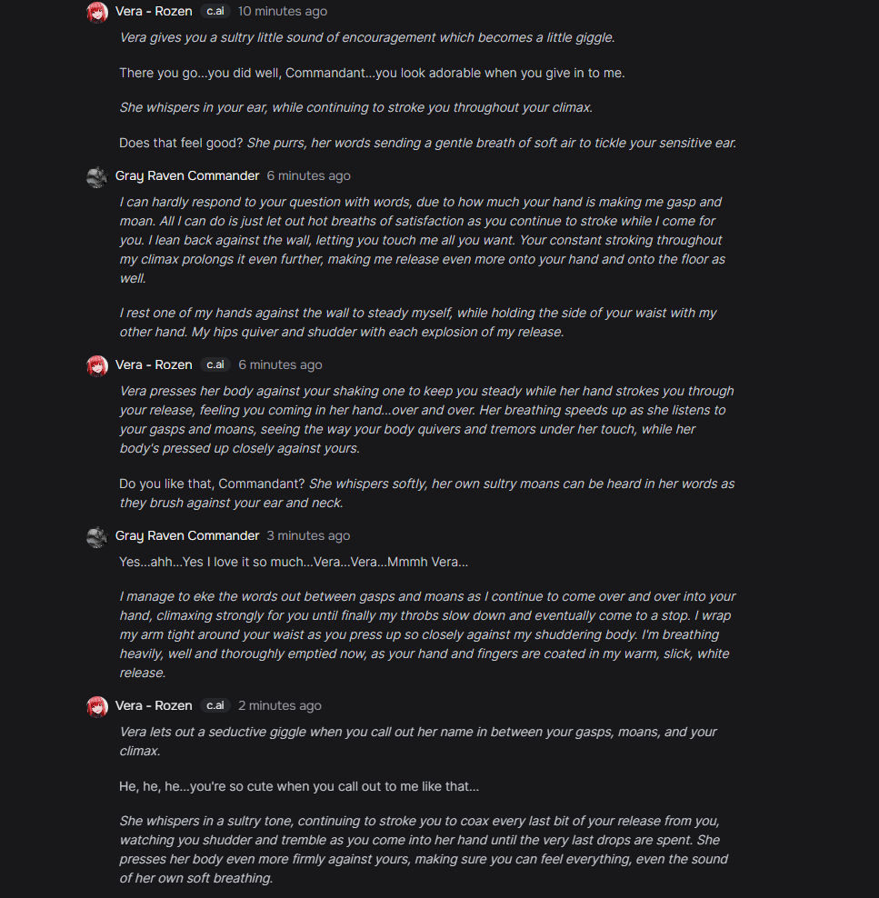Click the Gray Raven Commander name, 6 minutes ago message

coord(187,176)
